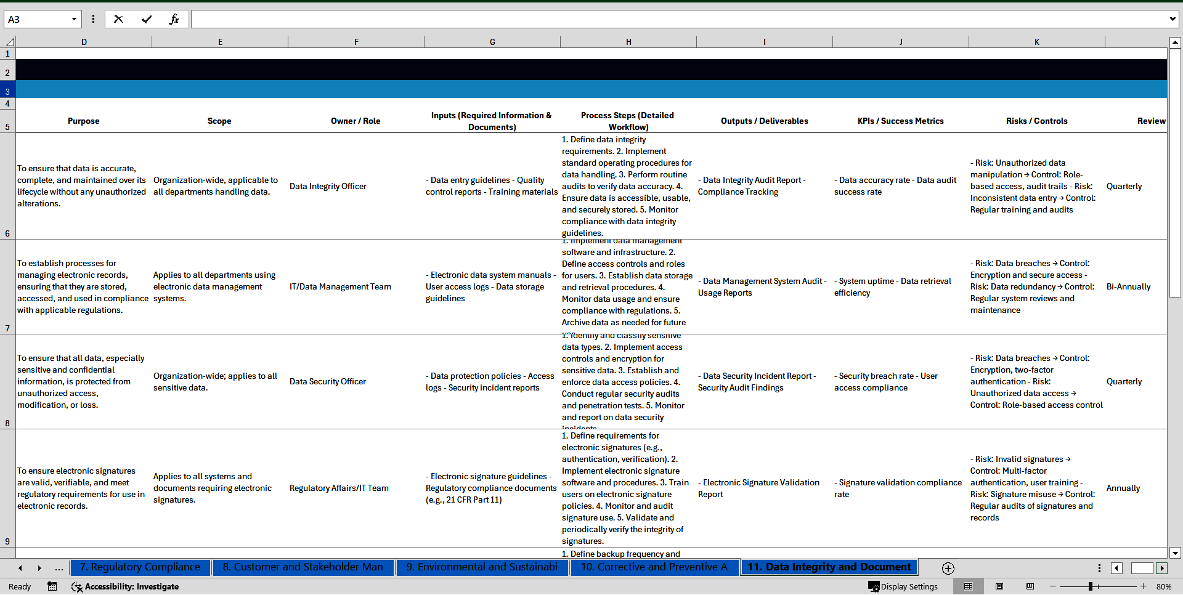Image resolution: width=1183 pixels, height=595 pixels.
Task: Switch to Normal view
Action: [968, 586]
